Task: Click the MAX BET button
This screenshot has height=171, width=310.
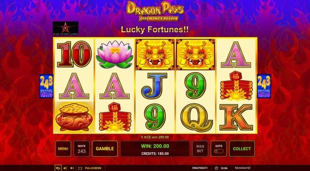Action: 200,149
